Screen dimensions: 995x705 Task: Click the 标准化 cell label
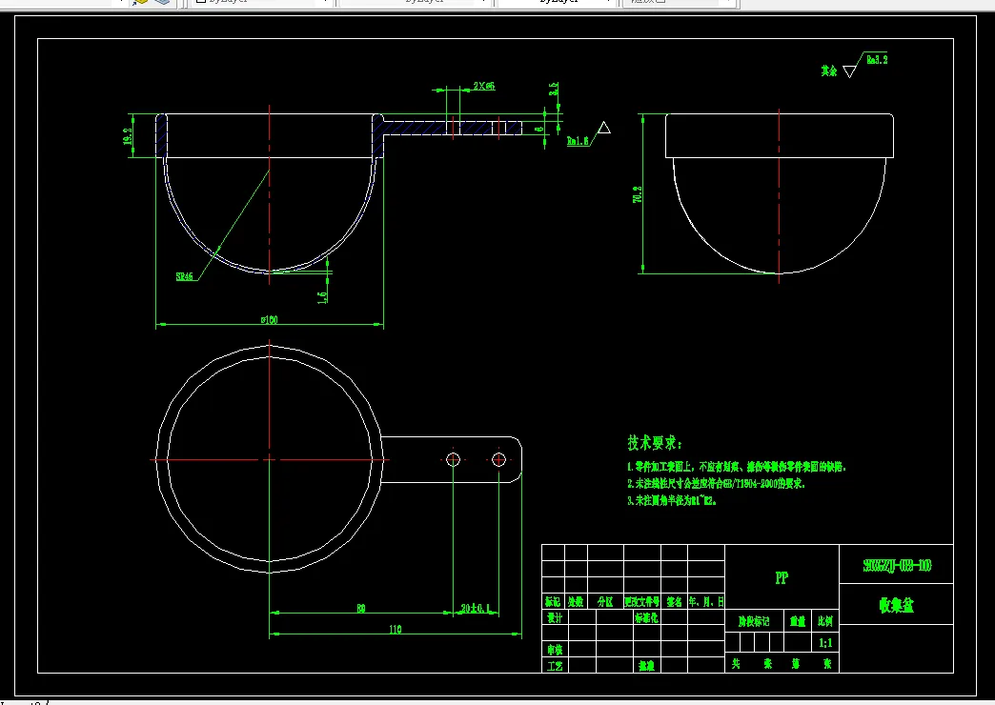click(x=646, y=617)
